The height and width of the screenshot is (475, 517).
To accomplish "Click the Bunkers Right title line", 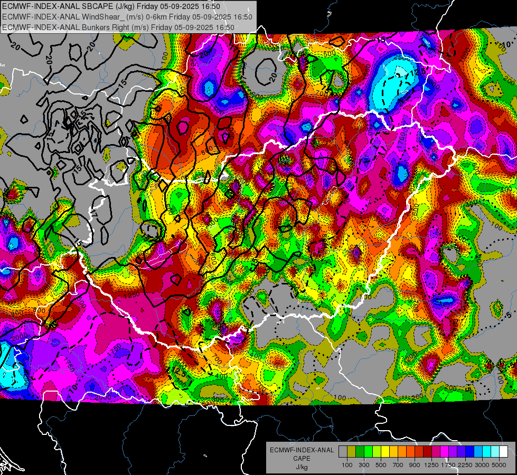I will point(118,27).
